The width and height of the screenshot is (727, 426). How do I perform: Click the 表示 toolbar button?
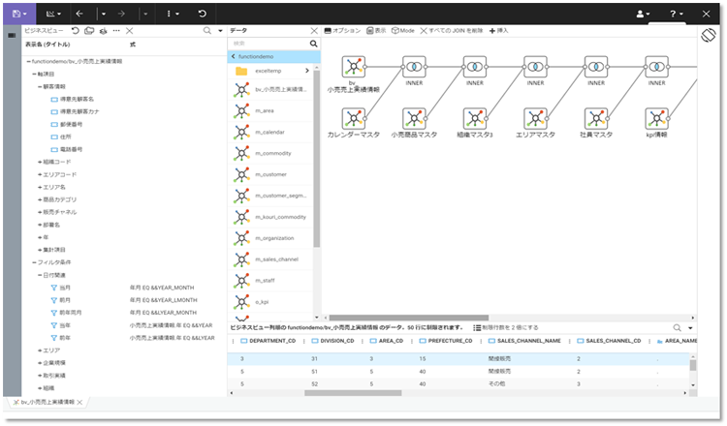(x=376, y=31)
